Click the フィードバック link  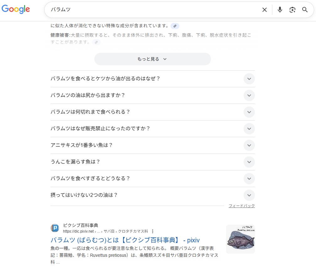241,206
